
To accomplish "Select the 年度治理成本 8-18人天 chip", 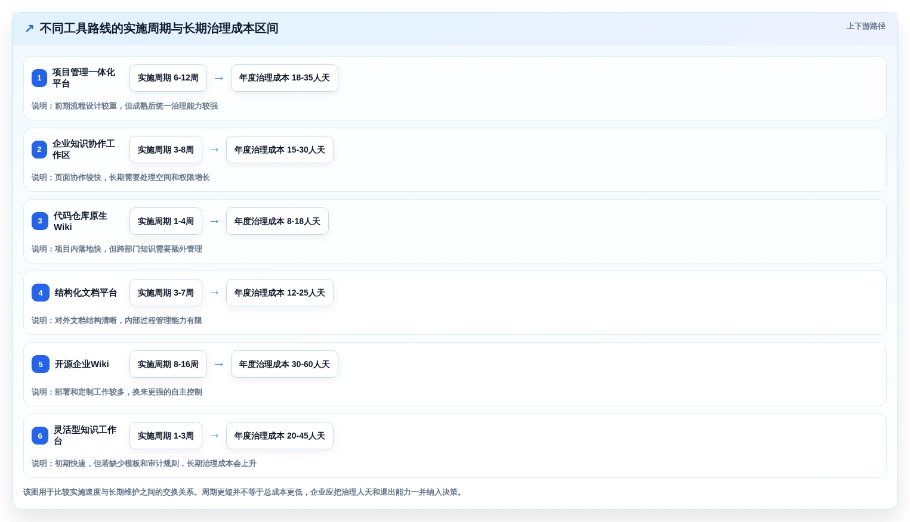I will tap(277, 221).
